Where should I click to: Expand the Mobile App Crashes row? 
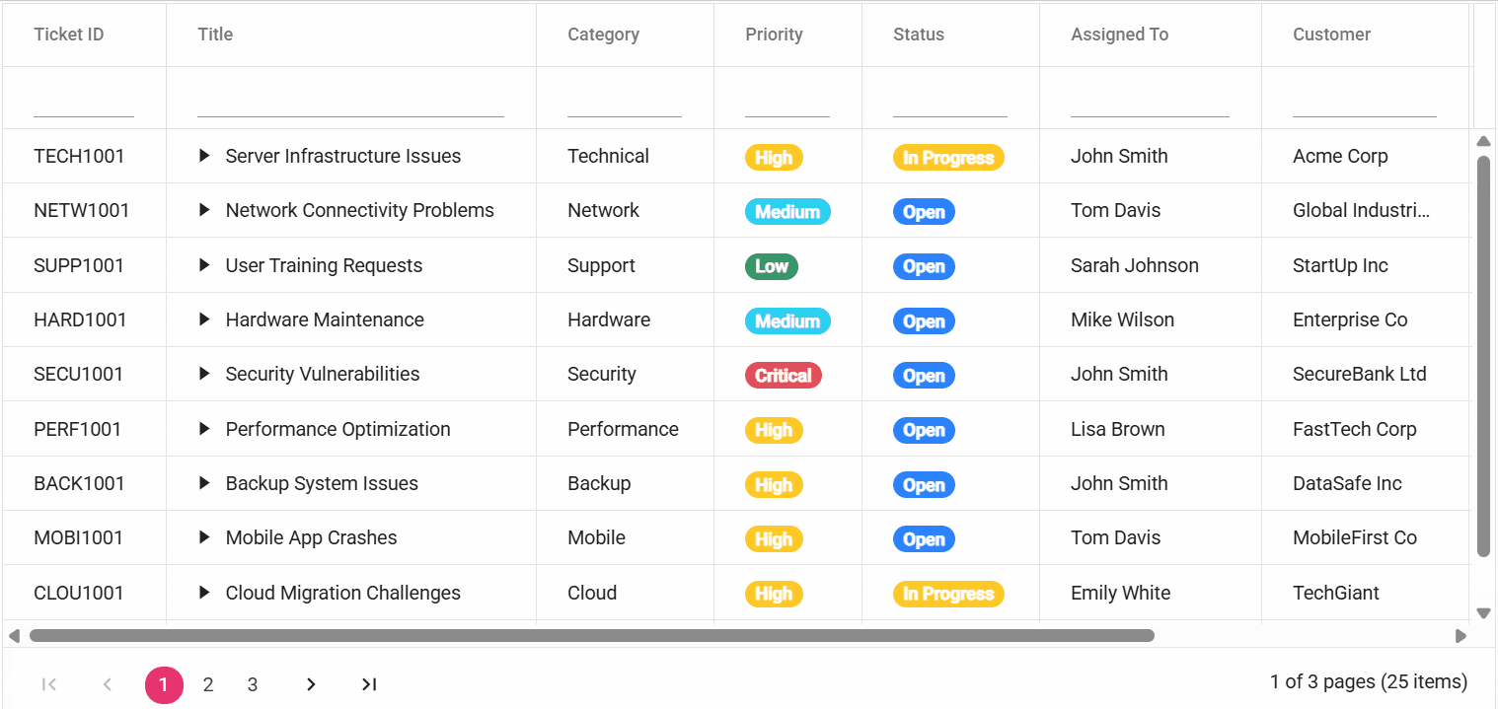pyautogui.click(x=204, y=537)
